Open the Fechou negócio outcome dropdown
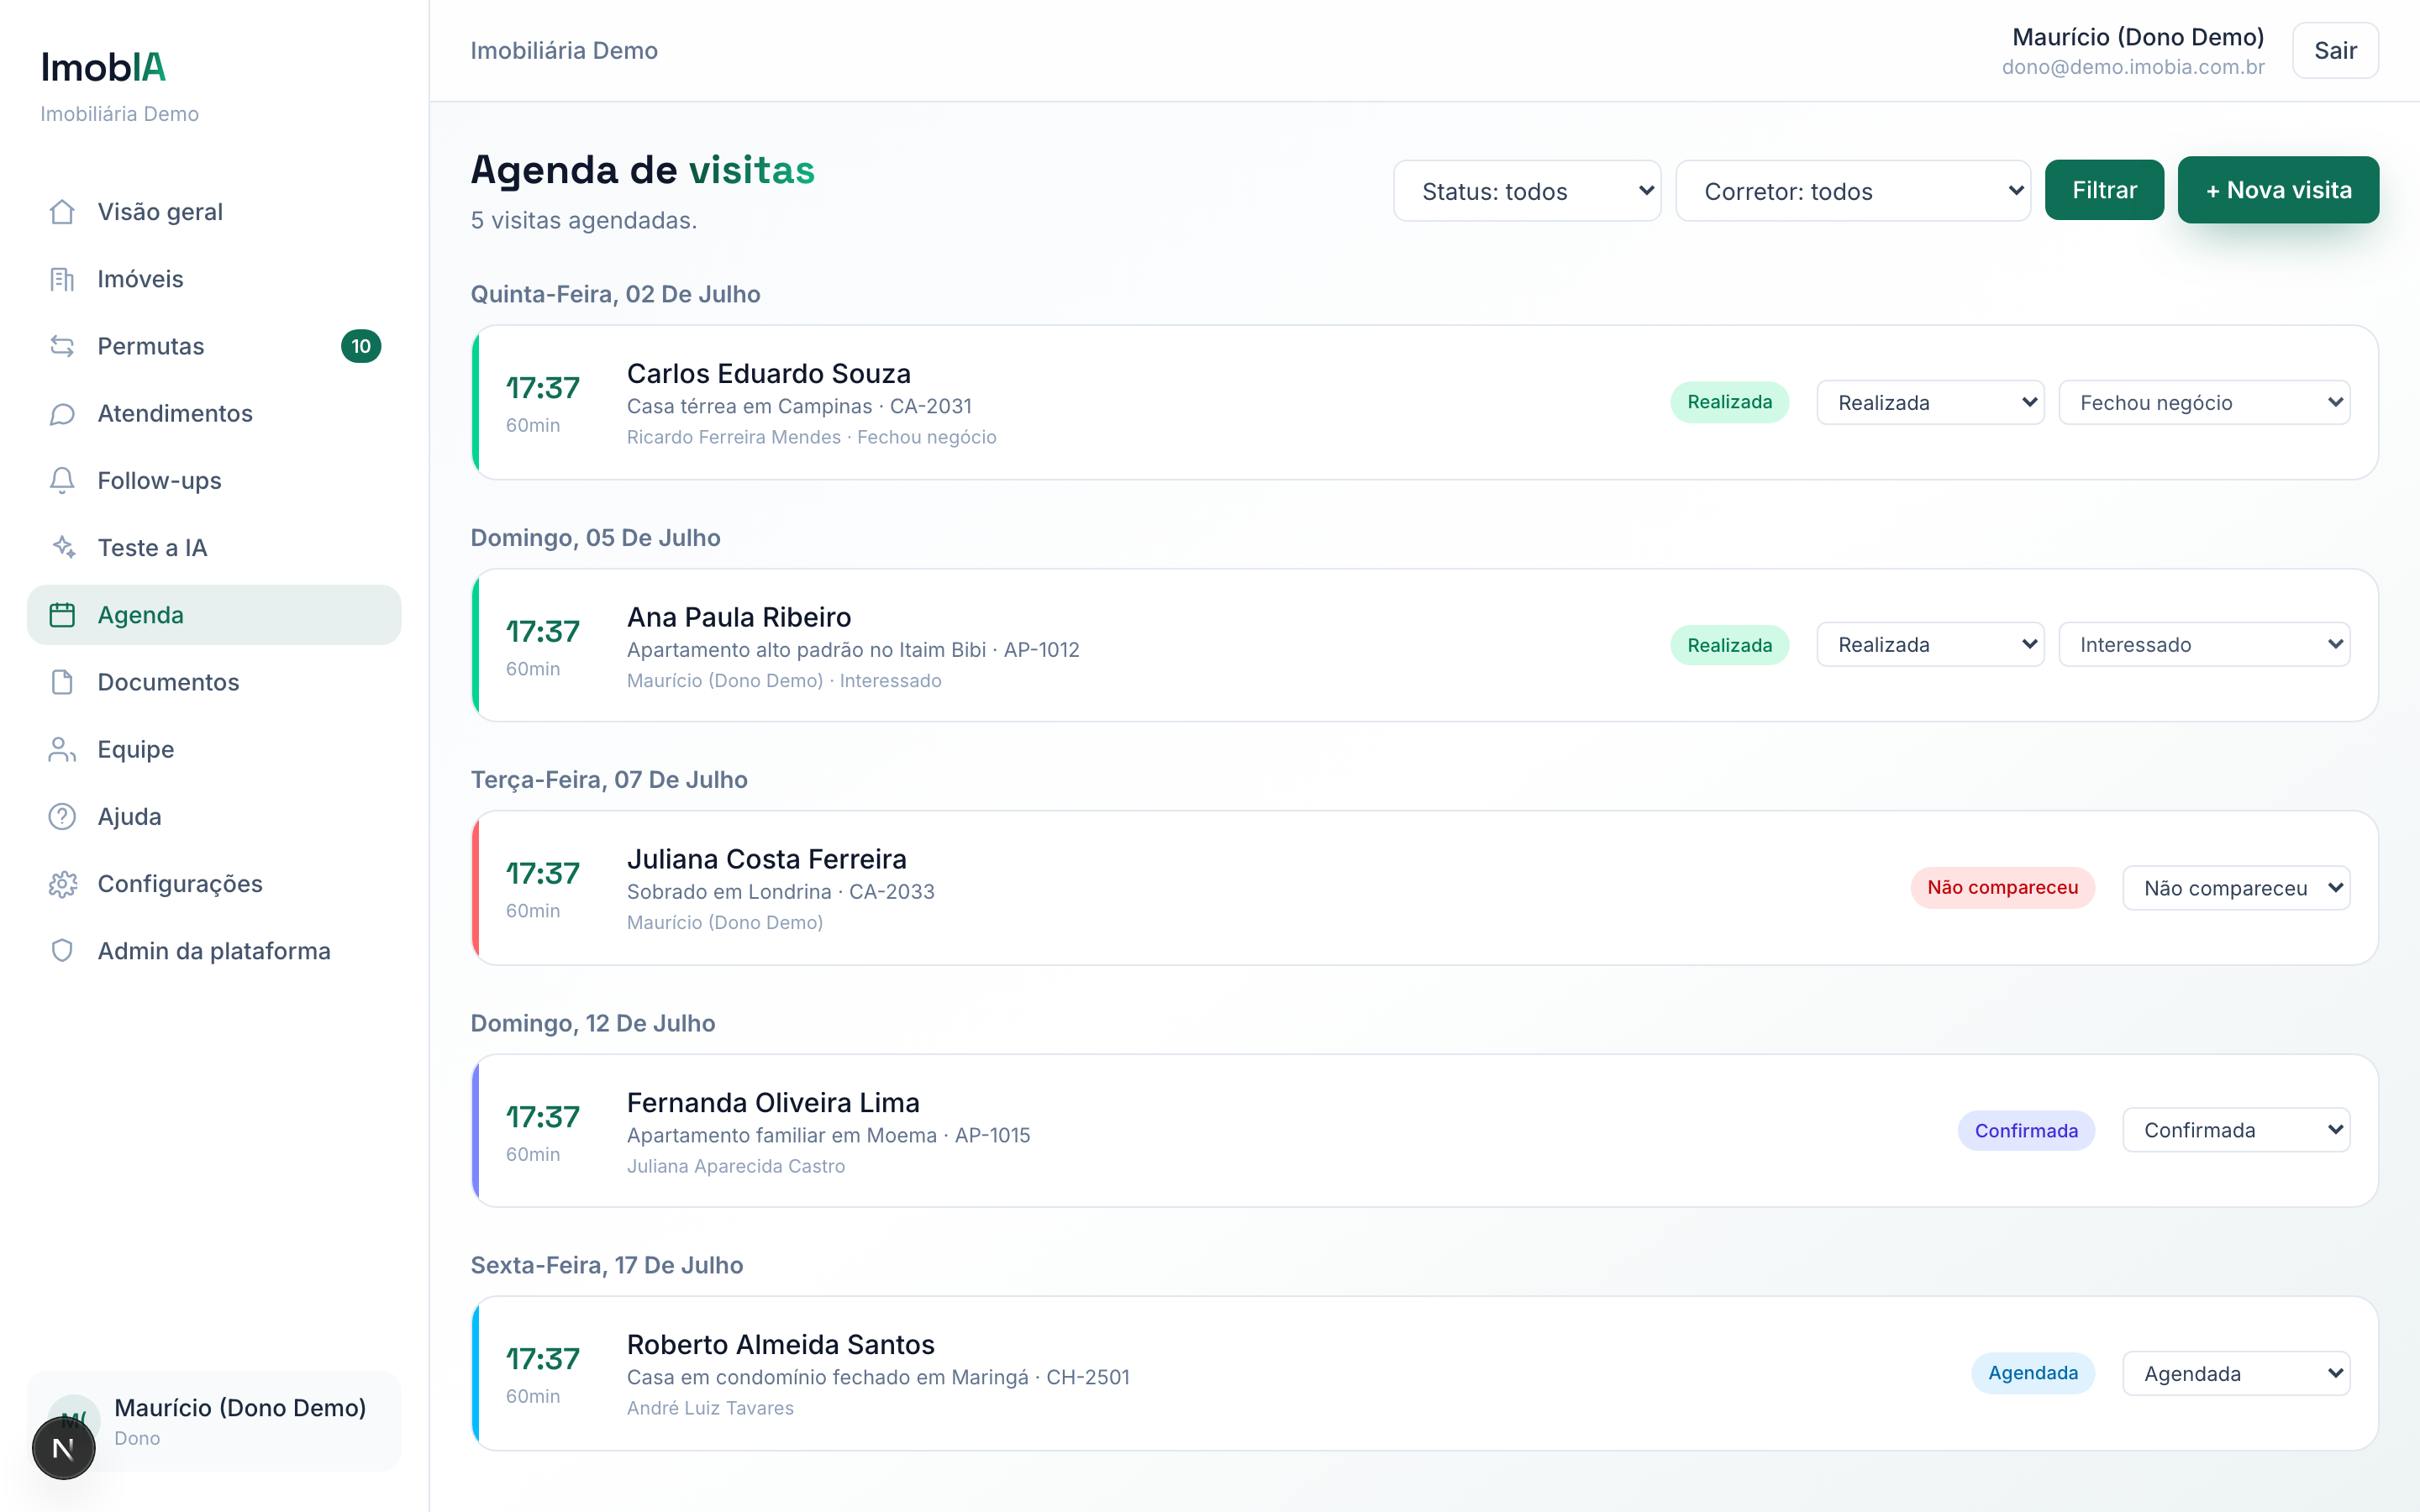The width and height of the screenshot is (2420, 1512). 2204,402
